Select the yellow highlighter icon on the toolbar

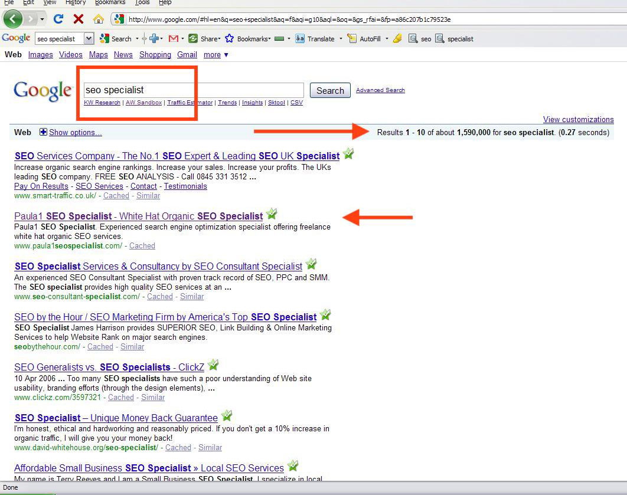(x=397, y=38)
